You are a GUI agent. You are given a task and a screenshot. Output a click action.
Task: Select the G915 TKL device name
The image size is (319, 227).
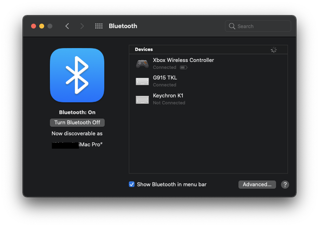(165, 77)
